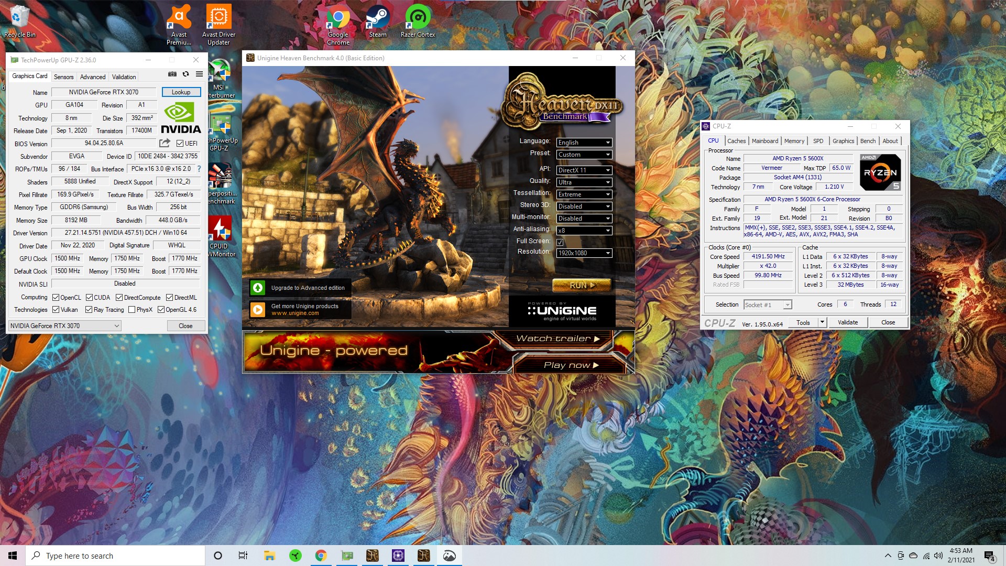The width and height of the screenshot is (1006, 566).
Task: Switch to the Advanced tab in GPU-Z
Action: click(93, 77)
